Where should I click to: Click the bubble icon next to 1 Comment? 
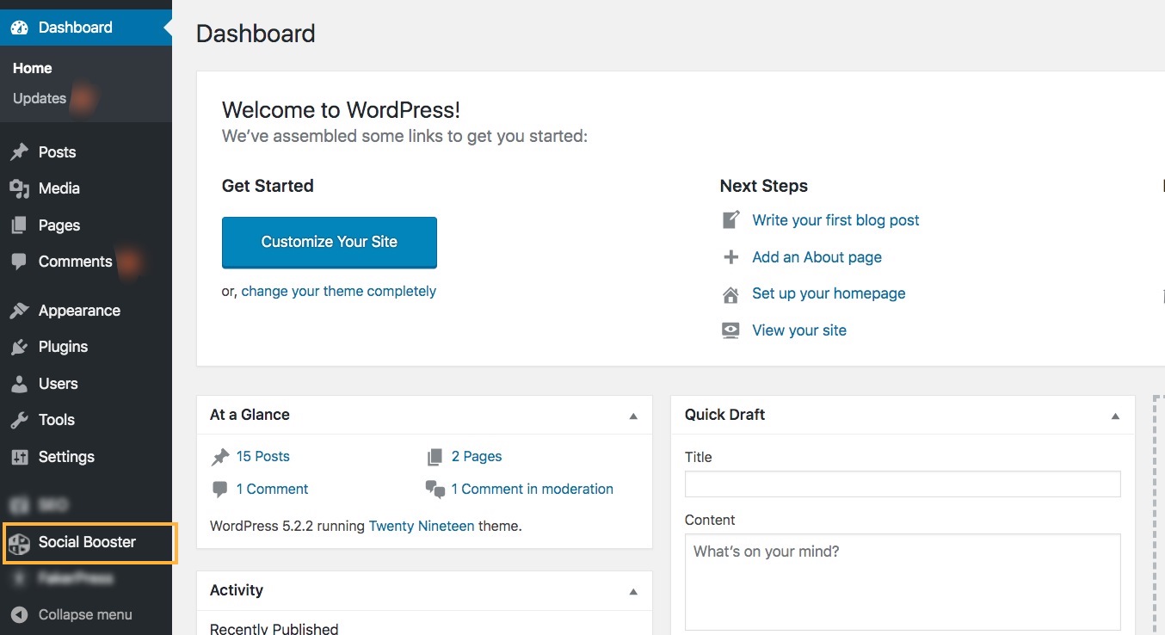[x=219, y=489]
